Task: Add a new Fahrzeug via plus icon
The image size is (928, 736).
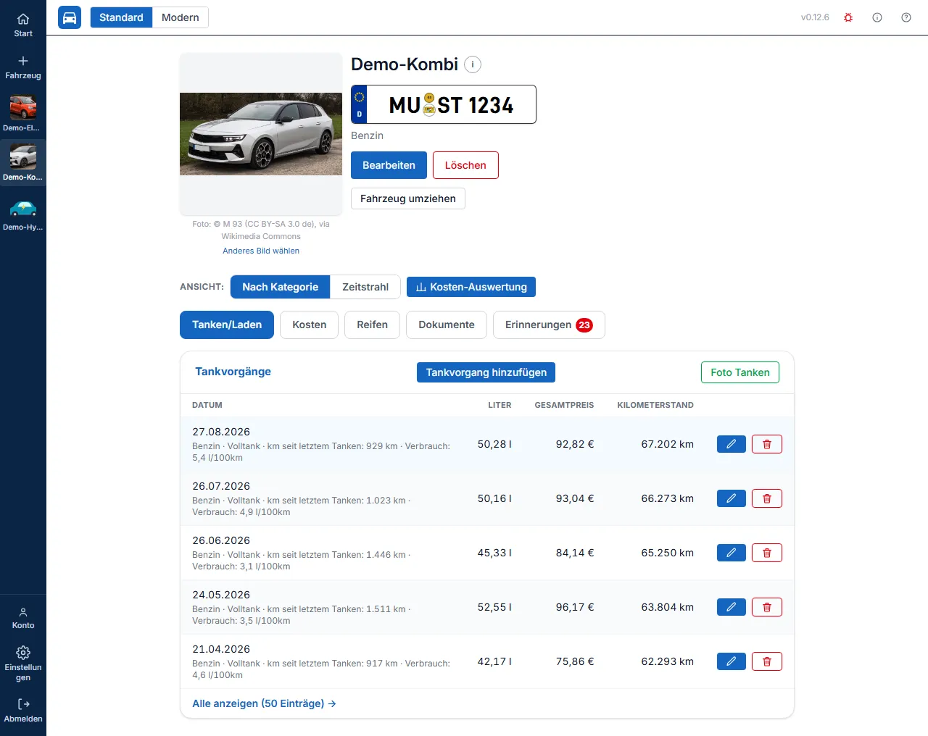Action: [x=23, y=67]
